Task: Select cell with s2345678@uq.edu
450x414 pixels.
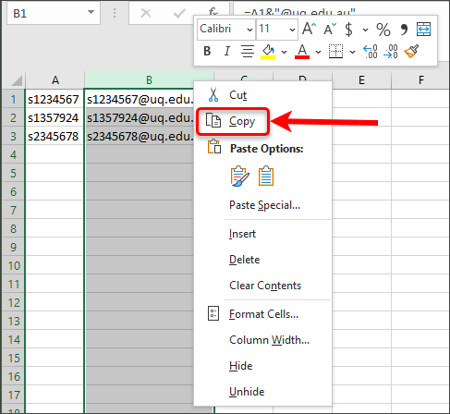Action: coord(140,136)
